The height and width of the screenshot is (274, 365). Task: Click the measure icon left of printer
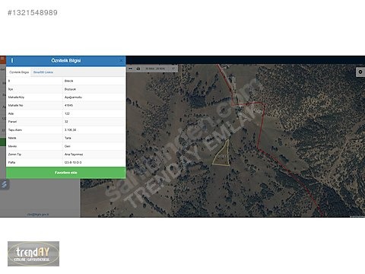tap(131, 68)
